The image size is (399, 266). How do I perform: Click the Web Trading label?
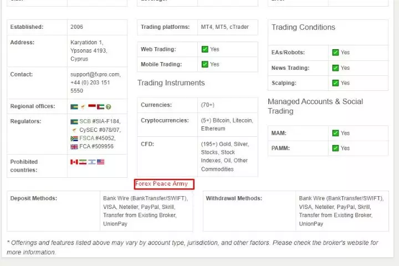[x=158, y=49]
